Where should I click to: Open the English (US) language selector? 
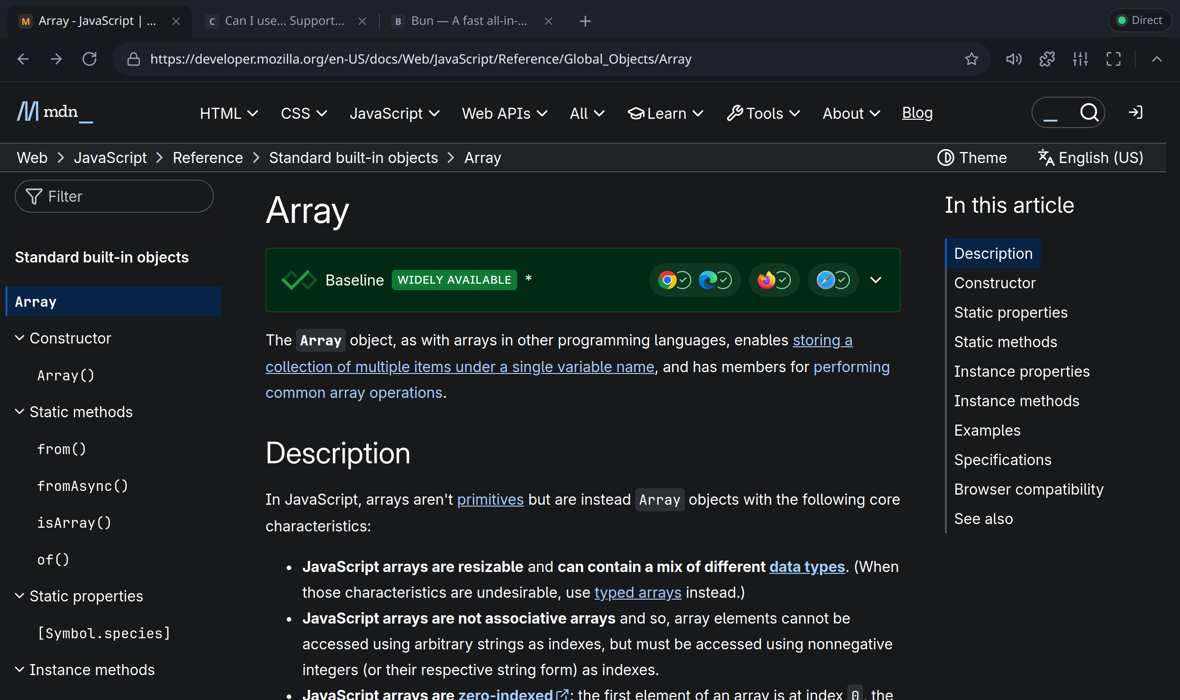point(1090,157)
